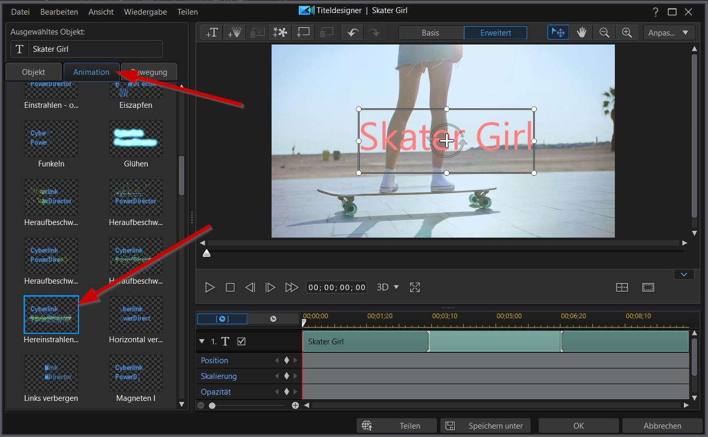Open the 3D dropdown menu
Viewport: 708px width, 437px height.
coord(388,287)
